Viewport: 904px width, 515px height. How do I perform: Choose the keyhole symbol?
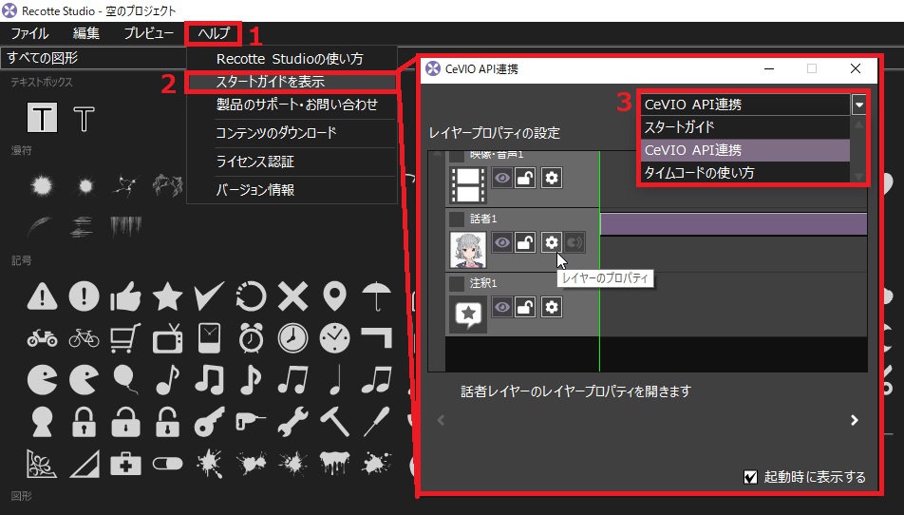42,422
